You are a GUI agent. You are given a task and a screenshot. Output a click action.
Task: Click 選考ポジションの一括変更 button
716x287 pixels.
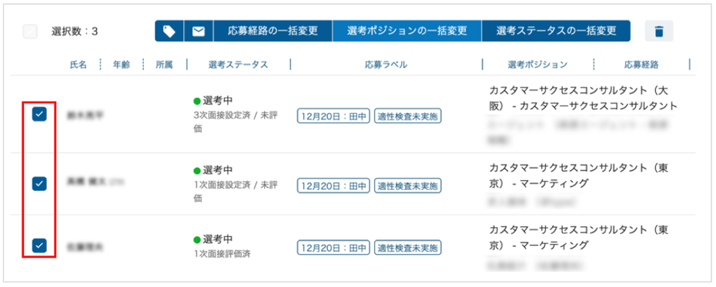point(407,31)
